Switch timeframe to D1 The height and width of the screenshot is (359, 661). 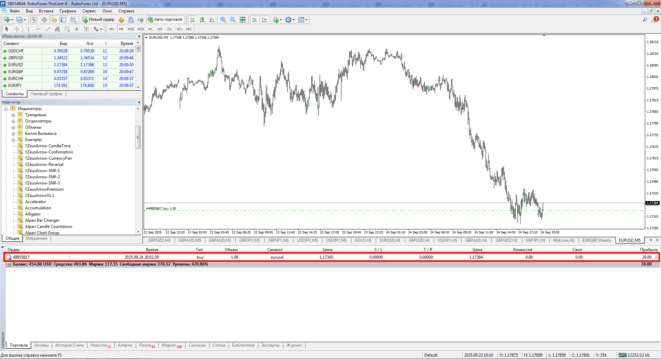(169, 29)
